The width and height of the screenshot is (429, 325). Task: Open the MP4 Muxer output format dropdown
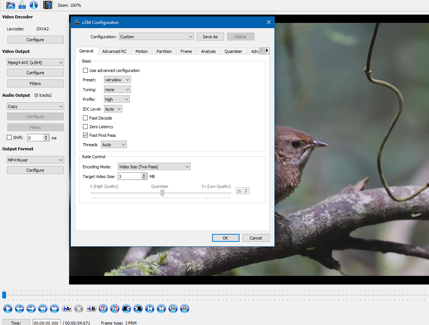35,160
